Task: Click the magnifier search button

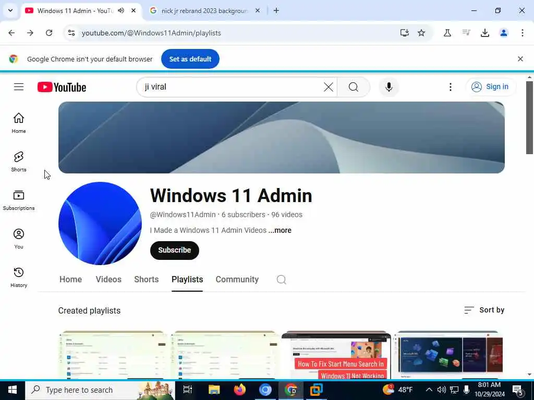Action: (x=354, y=87)
